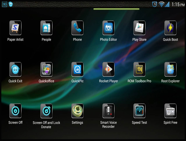
Task: Click the "Screen Off" label
Action: click(15, 122)
